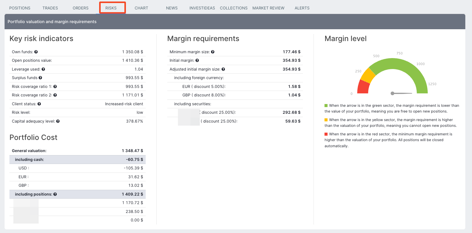Open the Market Review tab
472x233 pixels.
tap(269, 8)
